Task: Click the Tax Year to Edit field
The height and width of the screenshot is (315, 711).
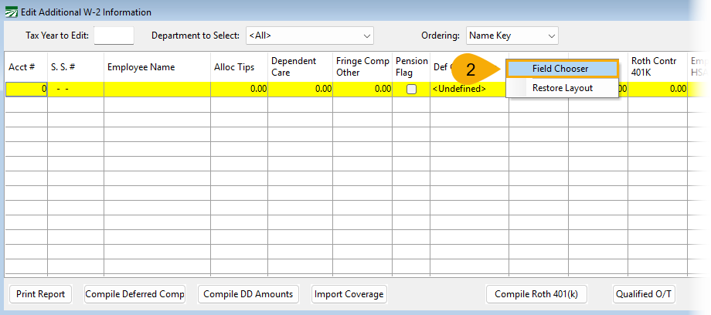Action: (114, 36)
